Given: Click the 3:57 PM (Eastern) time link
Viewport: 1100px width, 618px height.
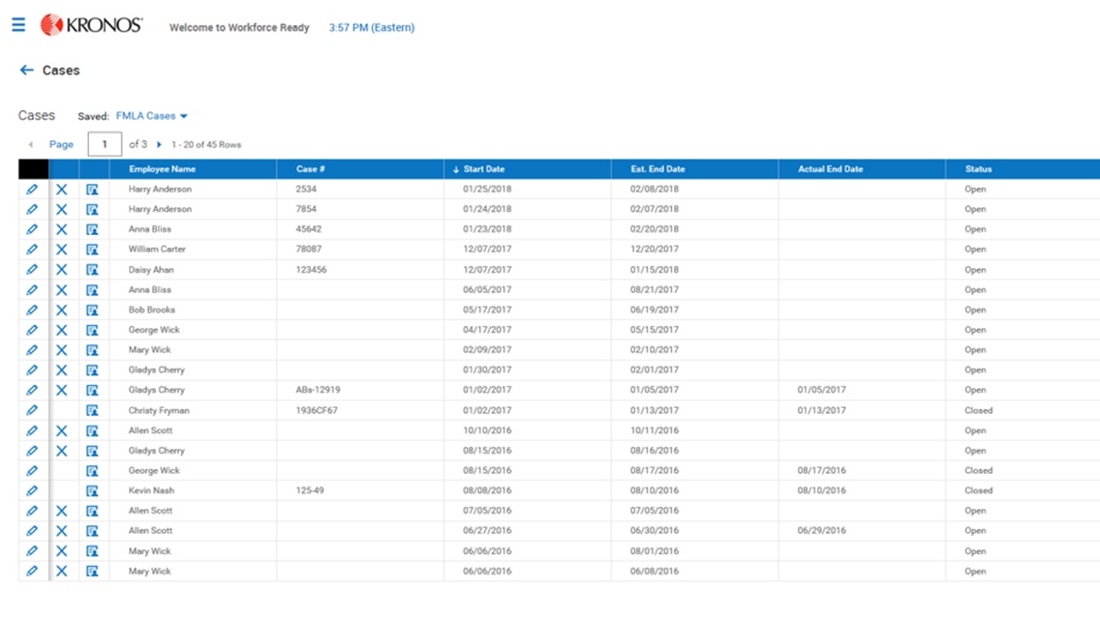Looking at the screenshot, I should 372,28.
